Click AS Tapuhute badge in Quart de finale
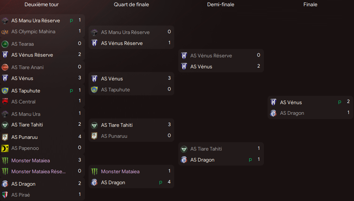Screen dimensions: 354x201 (x=94, y=90)
